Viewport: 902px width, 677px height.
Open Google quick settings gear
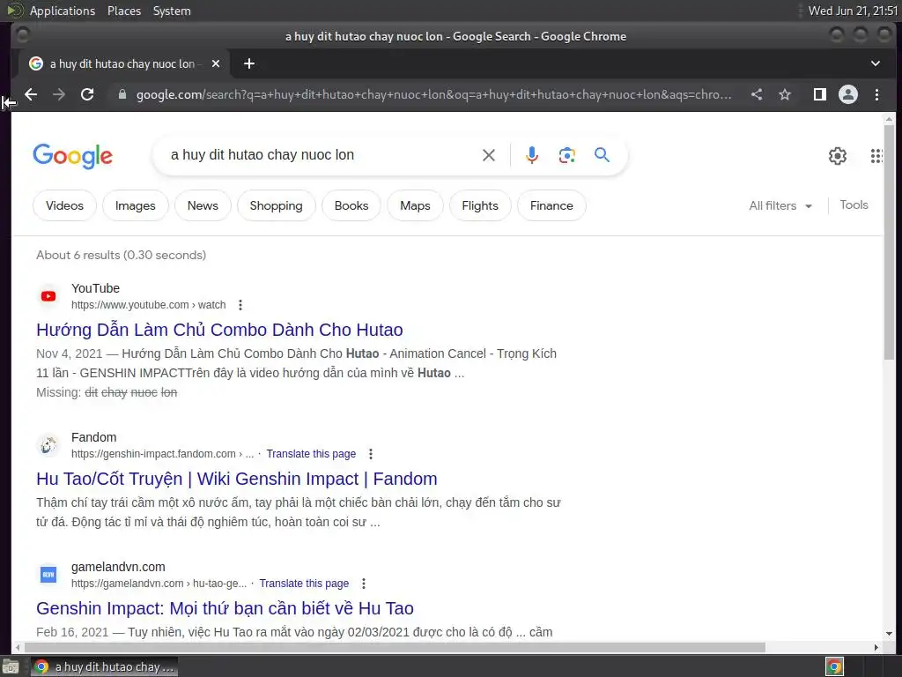(838, 155)
